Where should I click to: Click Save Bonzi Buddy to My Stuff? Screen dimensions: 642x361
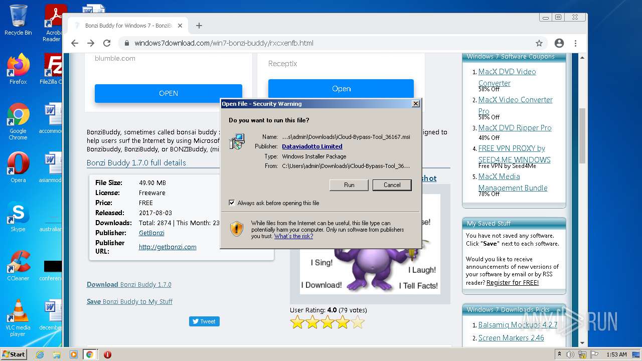point(129,301)
